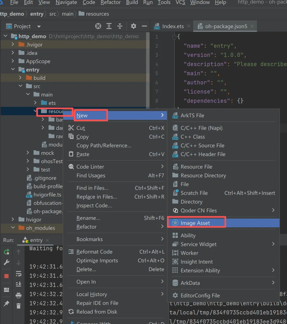The image size is (287, 324).
Task: Select hvigorfile.ts in the project tree
Action: coord(47,195)
